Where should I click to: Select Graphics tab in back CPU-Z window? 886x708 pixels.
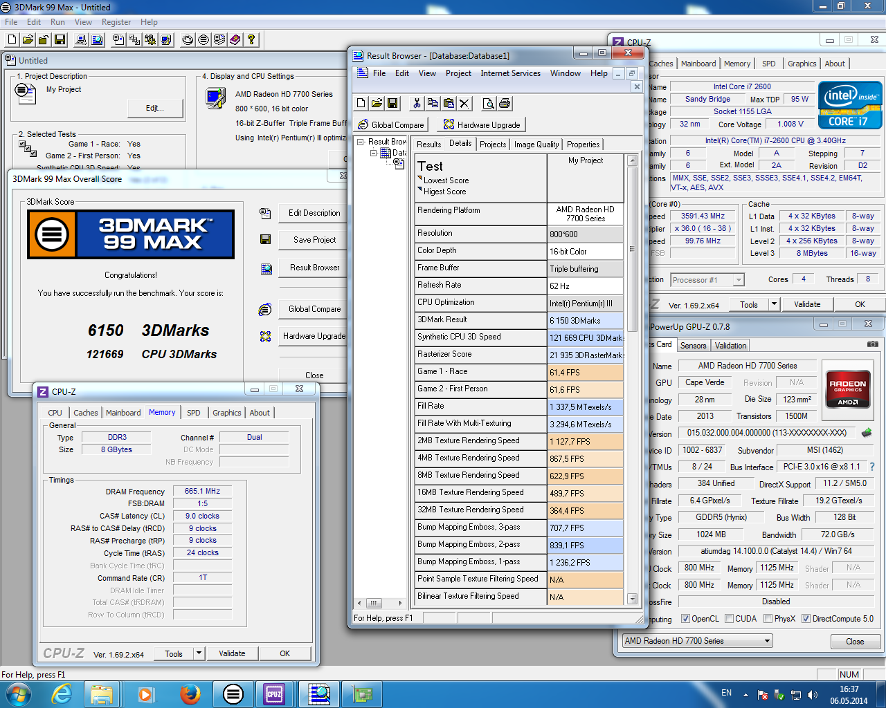(802, 64)
